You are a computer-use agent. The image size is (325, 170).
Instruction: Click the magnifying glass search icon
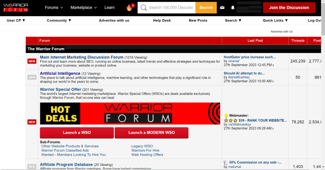(143, 8)
